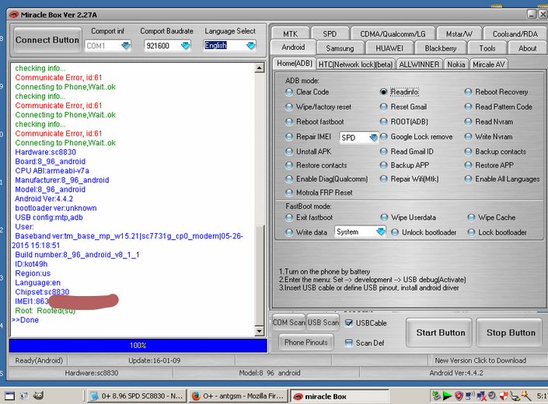Screen dimensions: 548x404
Task: Click the red shield security tray icon
Action: click(459, 395)
